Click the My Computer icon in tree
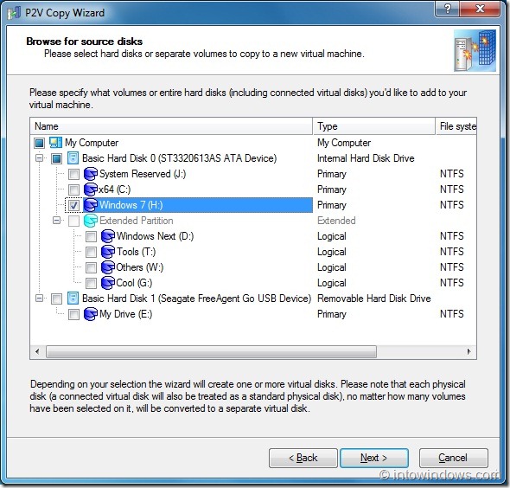510x488 pixels. pyautogui.click(x=55, y=143)
